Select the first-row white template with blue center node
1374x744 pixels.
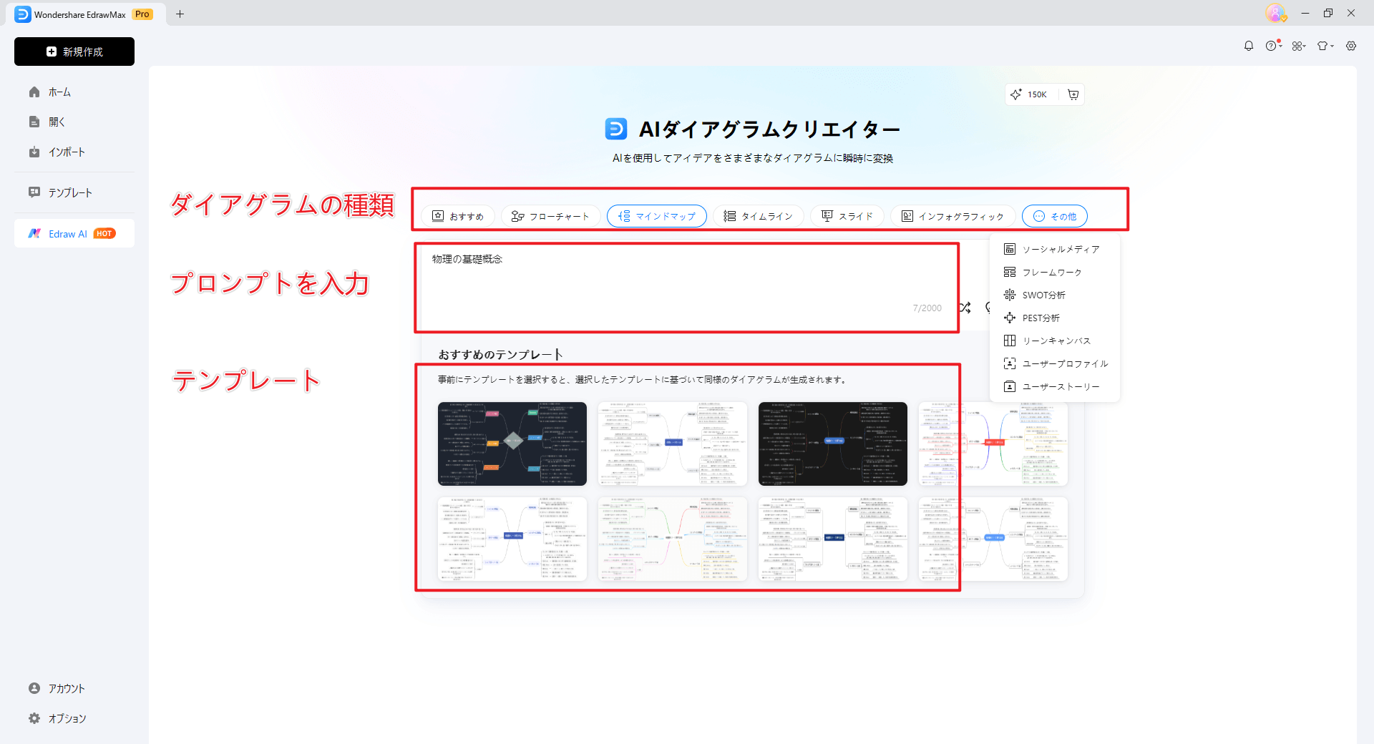click(x=673, y=444)
